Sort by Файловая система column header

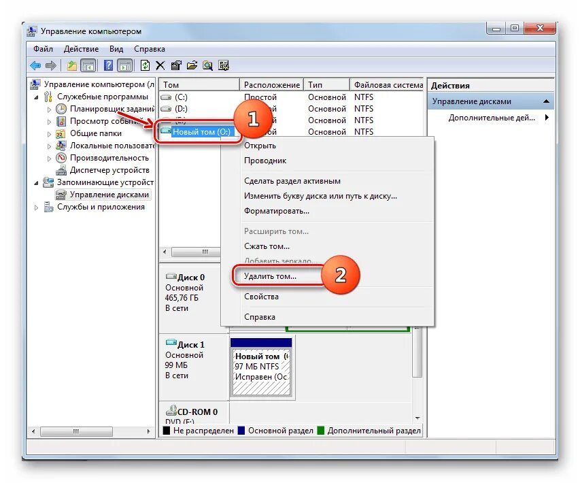point(388,85)
